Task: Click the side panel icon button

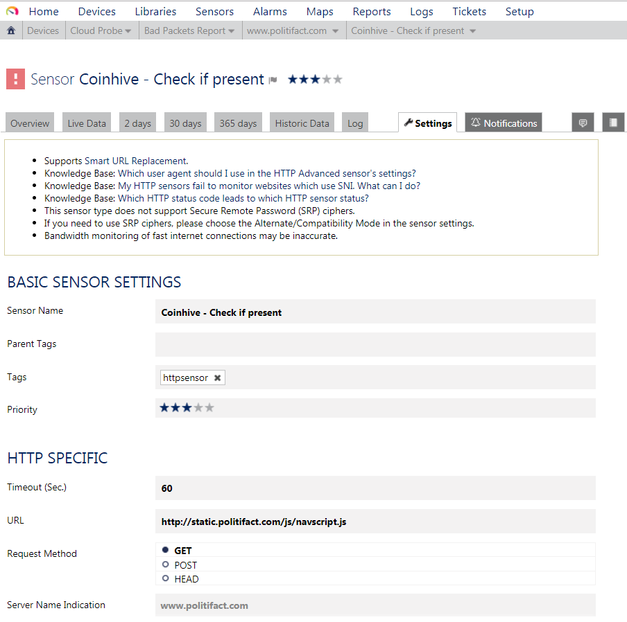Action: (x=613, y=123)
